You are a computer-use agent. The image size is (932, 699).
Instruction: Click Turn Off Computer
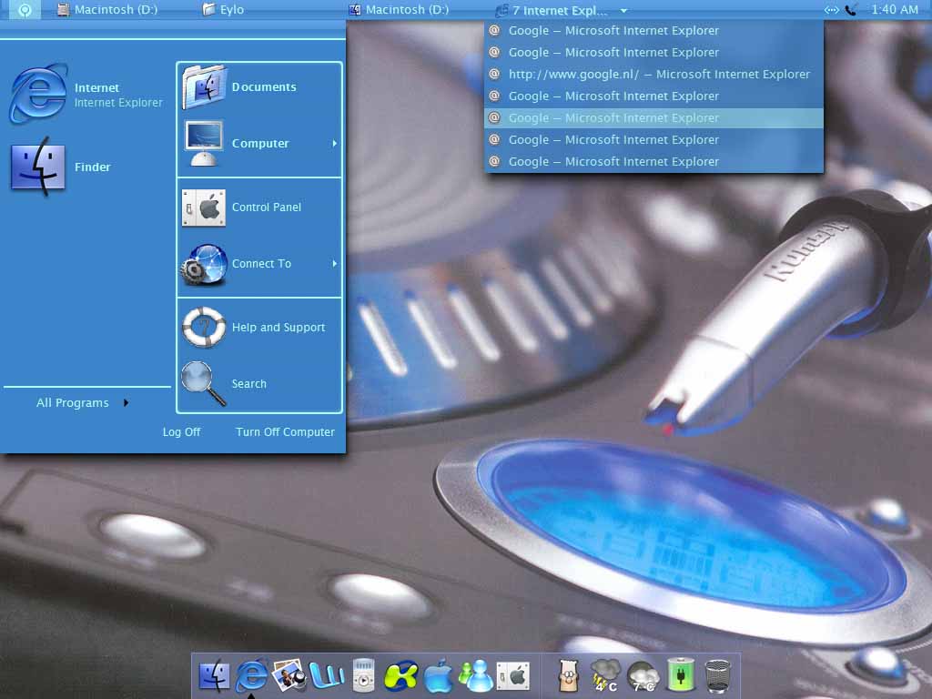[285, 432]
